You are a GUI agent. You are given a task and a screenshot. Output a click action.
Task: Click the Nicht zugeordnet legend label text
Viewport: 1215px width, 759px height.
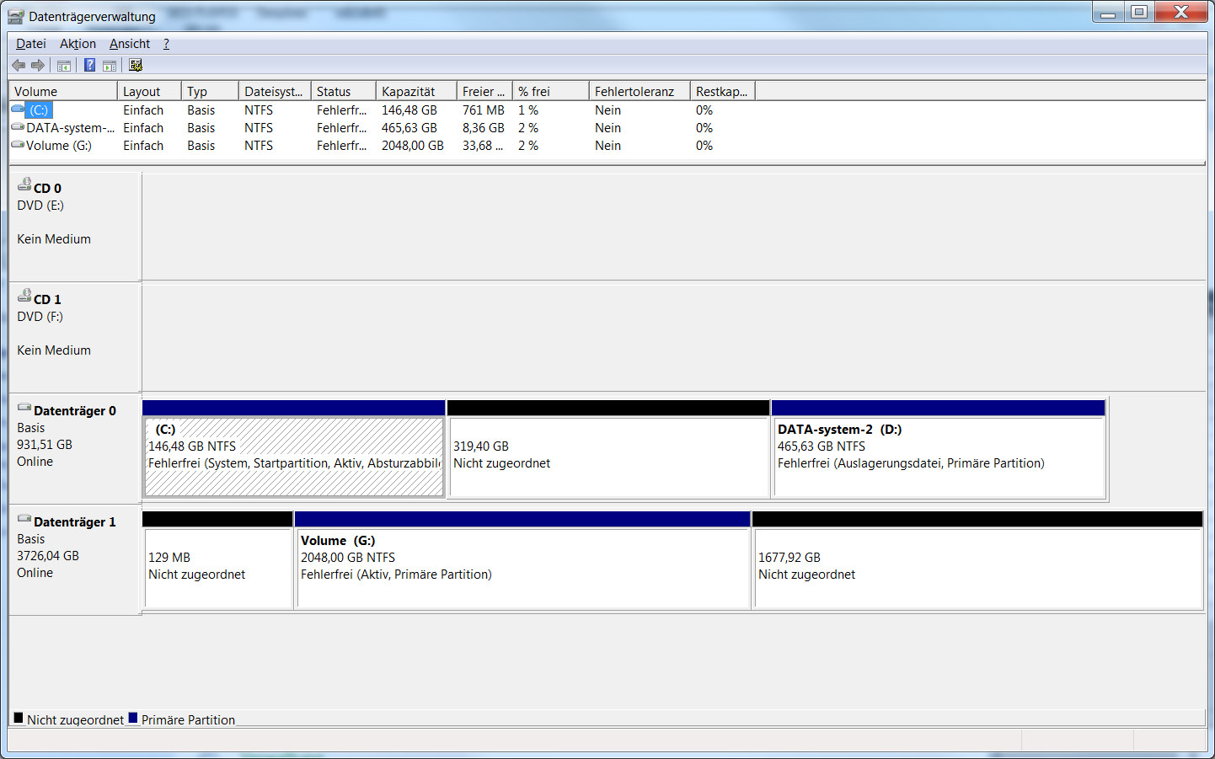pyautogui.click(x=75, y=719)
